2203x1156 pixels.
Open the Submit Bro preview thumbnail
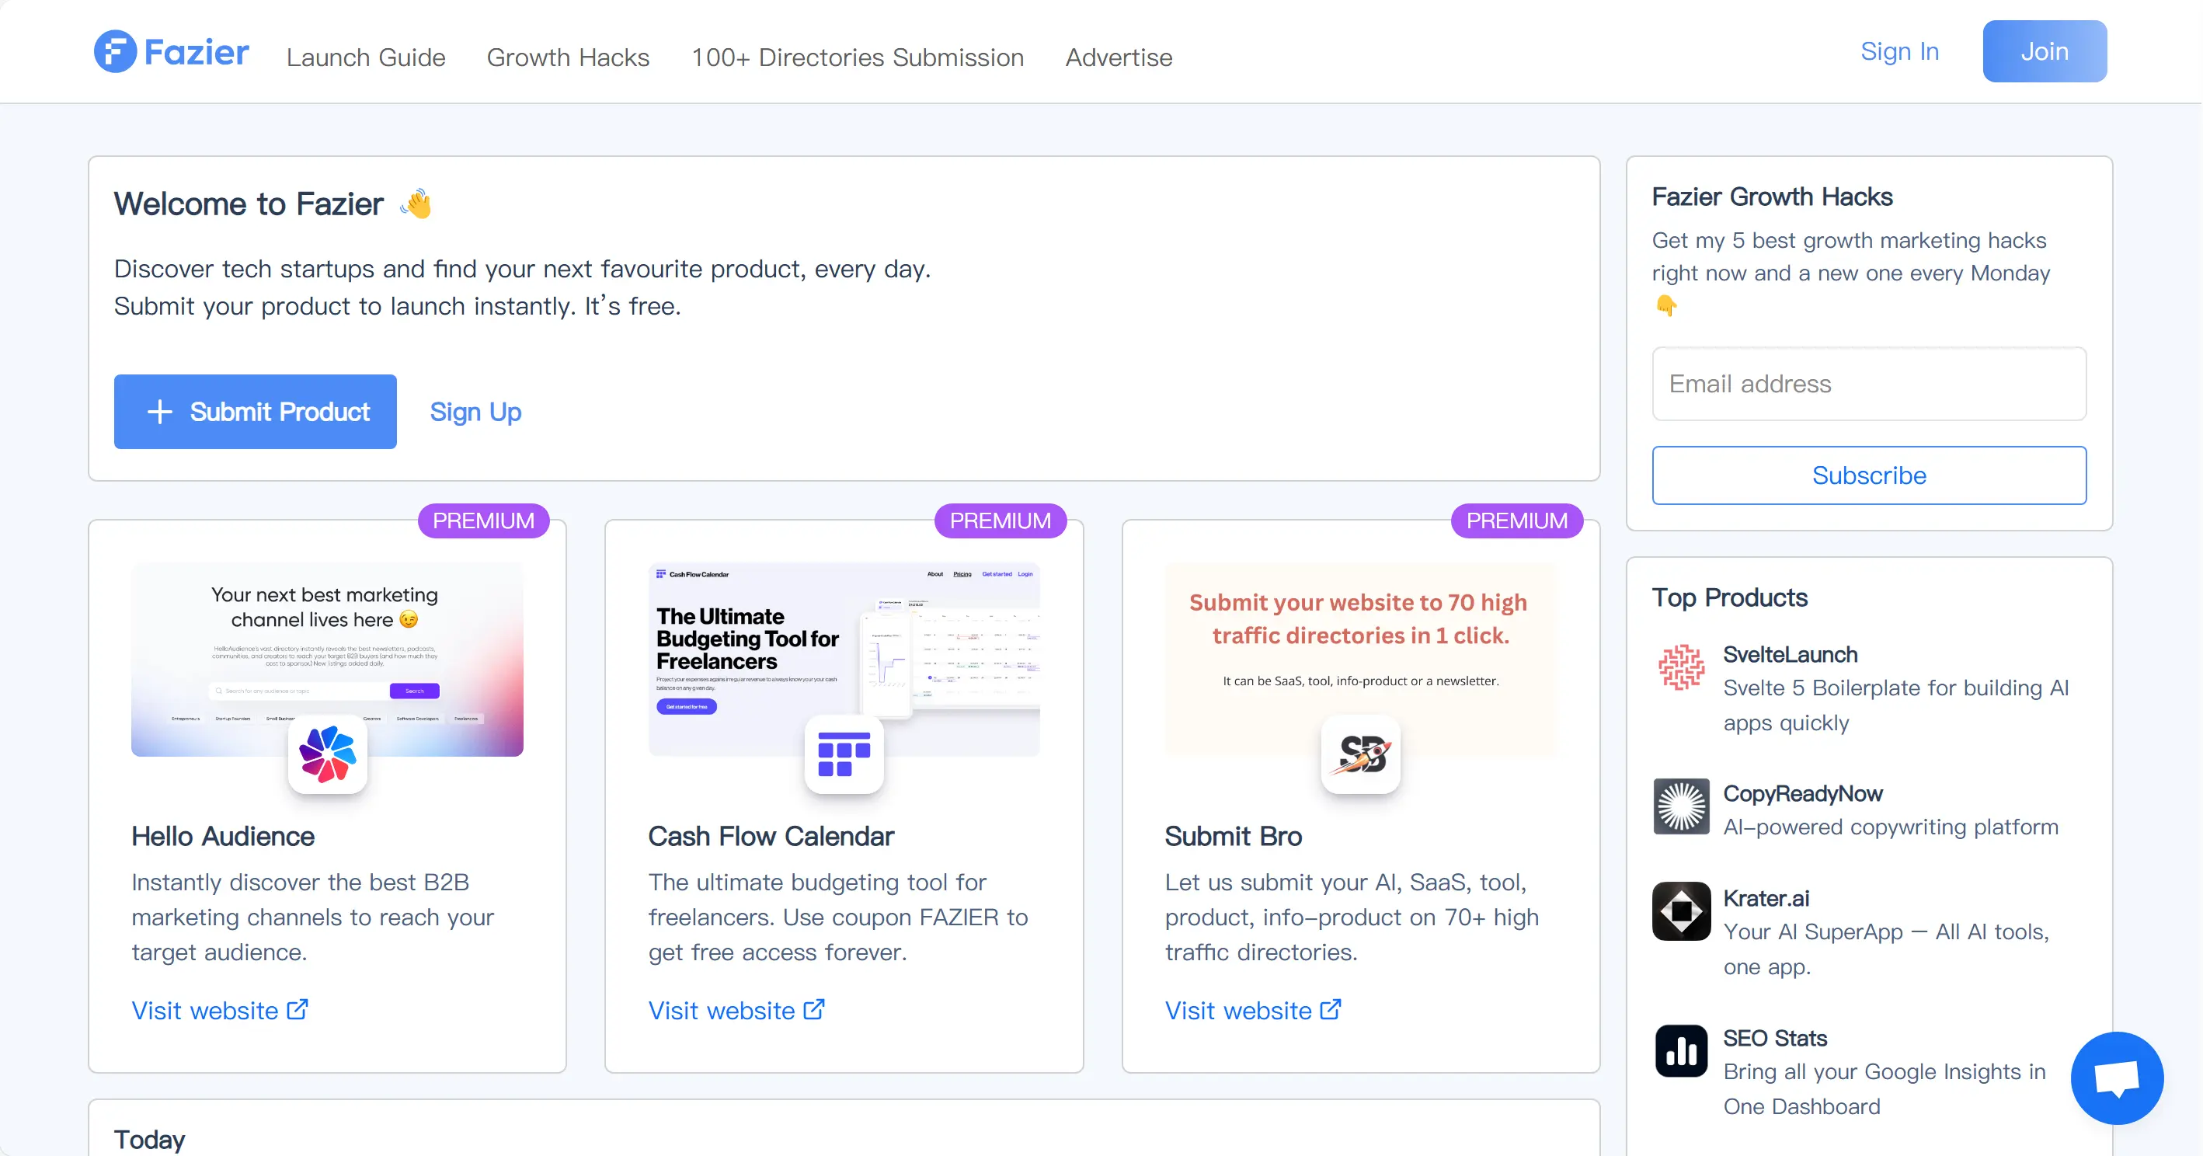point(1361,658)
